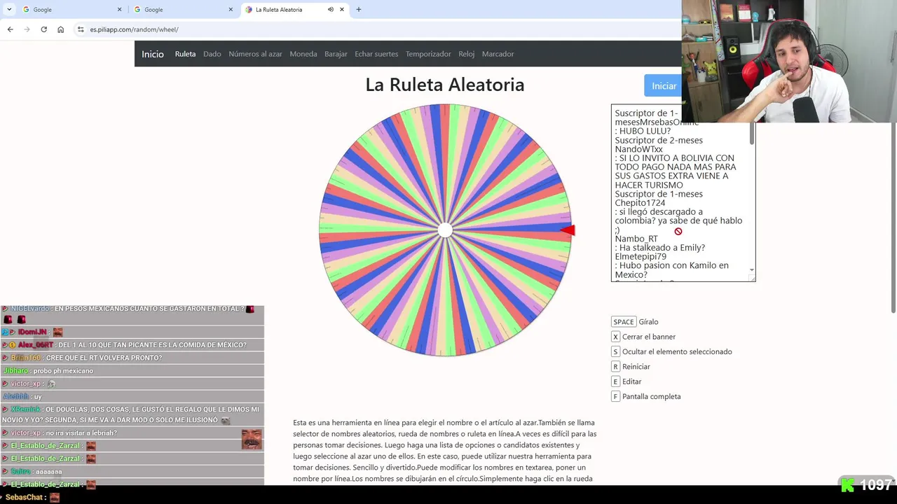The image size is (897, 504).
Task: Click emote image beside victor_xp lebriah message
Action: [x=252, y=440]
